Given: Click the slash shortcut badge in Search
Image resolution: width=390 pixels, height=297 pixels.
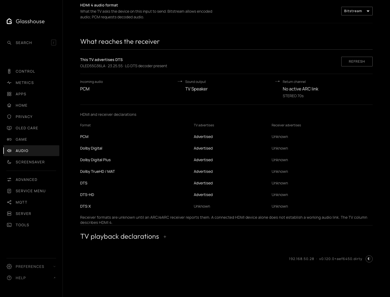Looking at the screenshot, I should [x=54, y=43].
